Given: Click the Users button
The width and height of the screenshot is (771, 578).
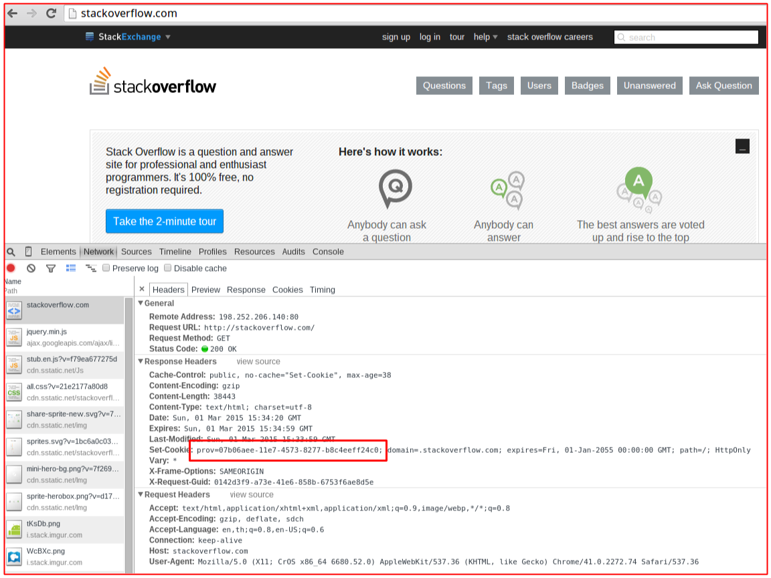Looking at the screenshot, I should [539, 86].
